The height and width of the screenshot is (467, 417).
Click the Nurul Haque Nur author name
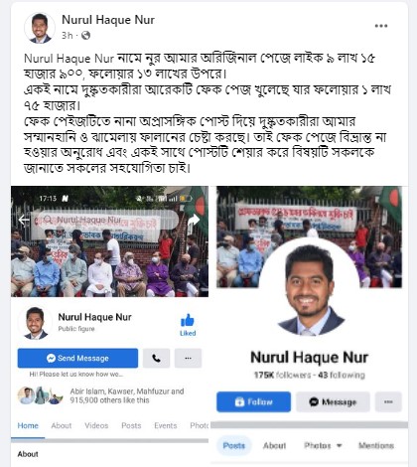coord(108,20)
